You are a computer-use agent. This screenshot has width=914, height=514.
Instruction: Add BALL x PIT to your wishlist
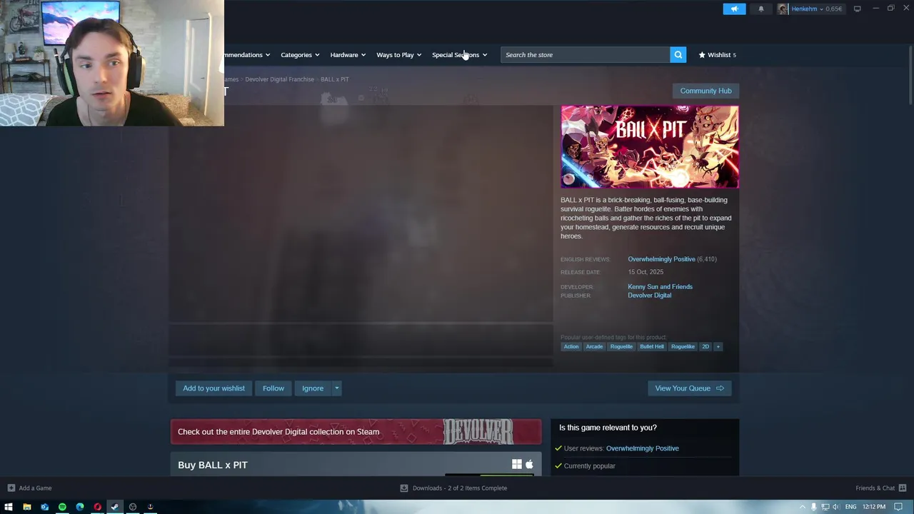pyautogui.click(x=214, y=388)
